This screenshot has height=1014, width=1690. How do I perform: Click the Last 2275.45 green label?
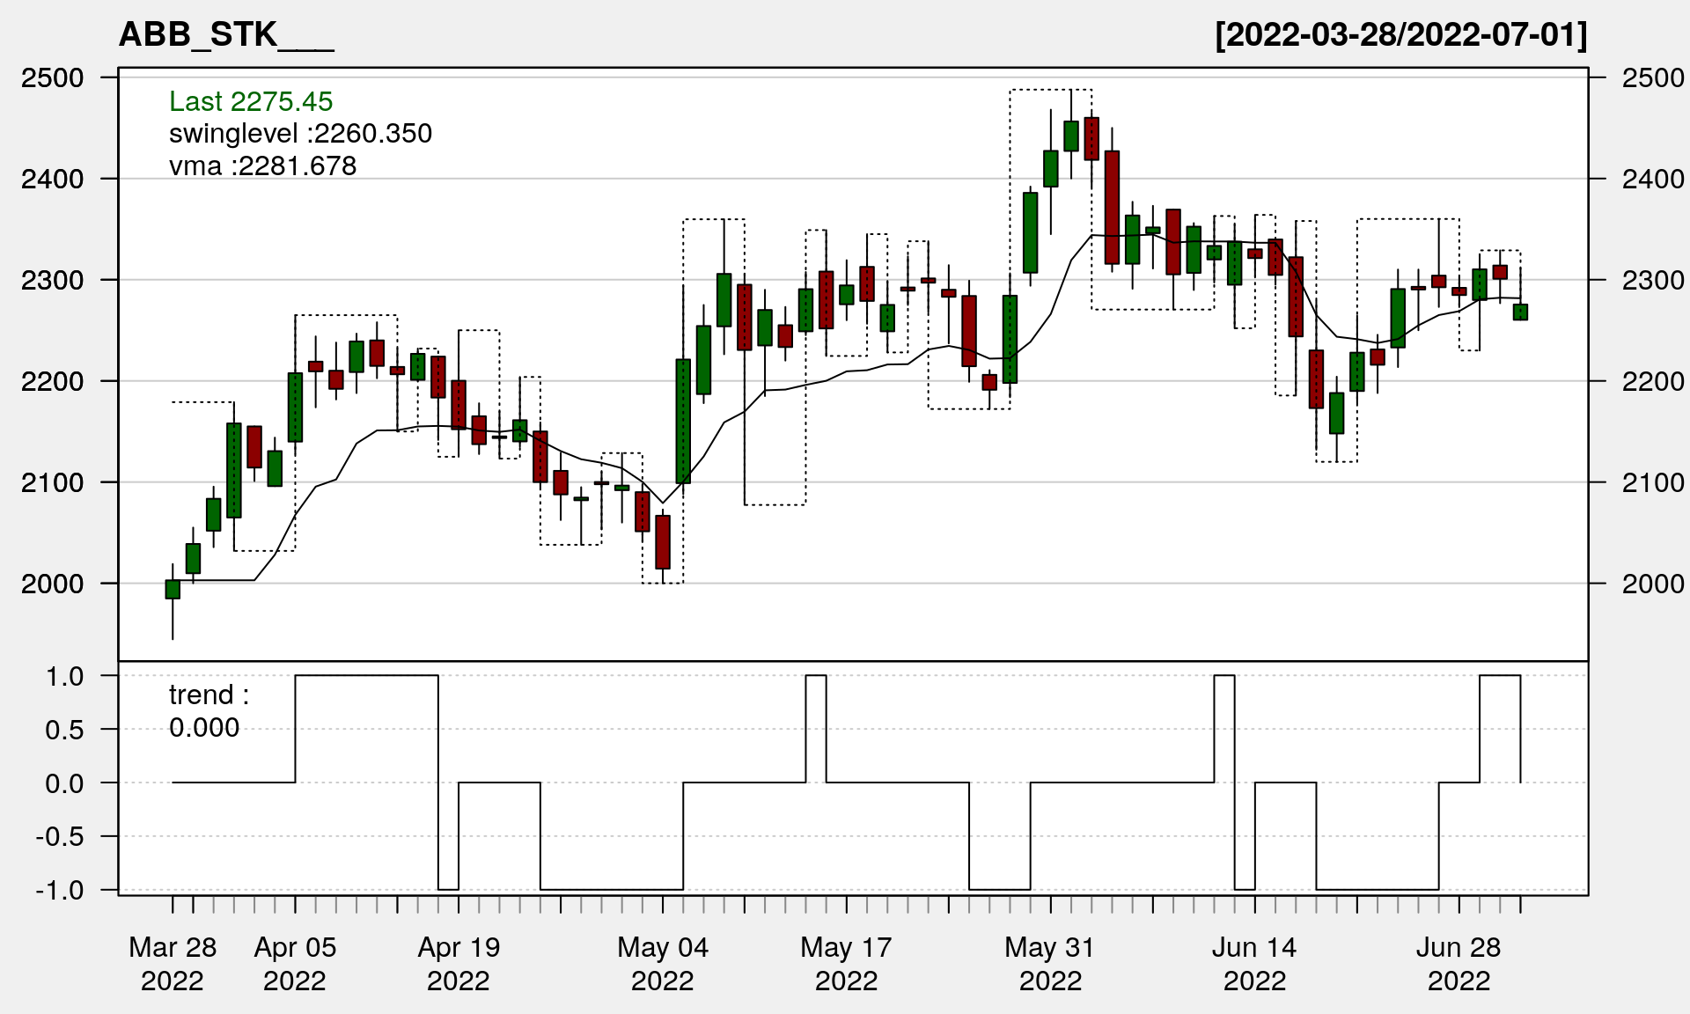coord(251,101)
